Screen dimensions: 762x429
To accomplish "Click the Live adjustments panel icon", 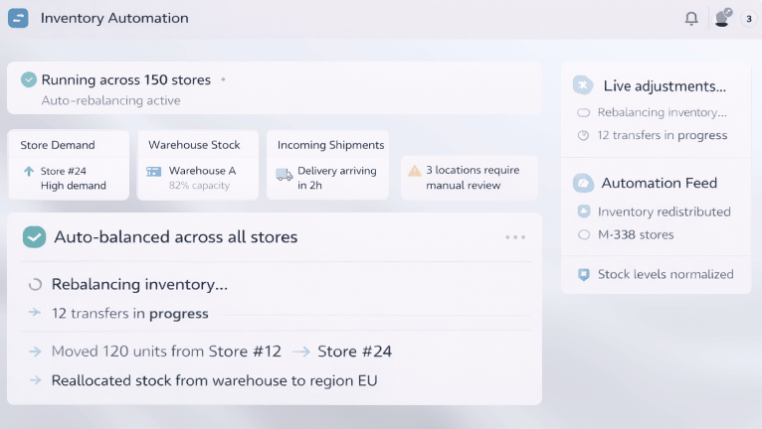I will point(584,85).
